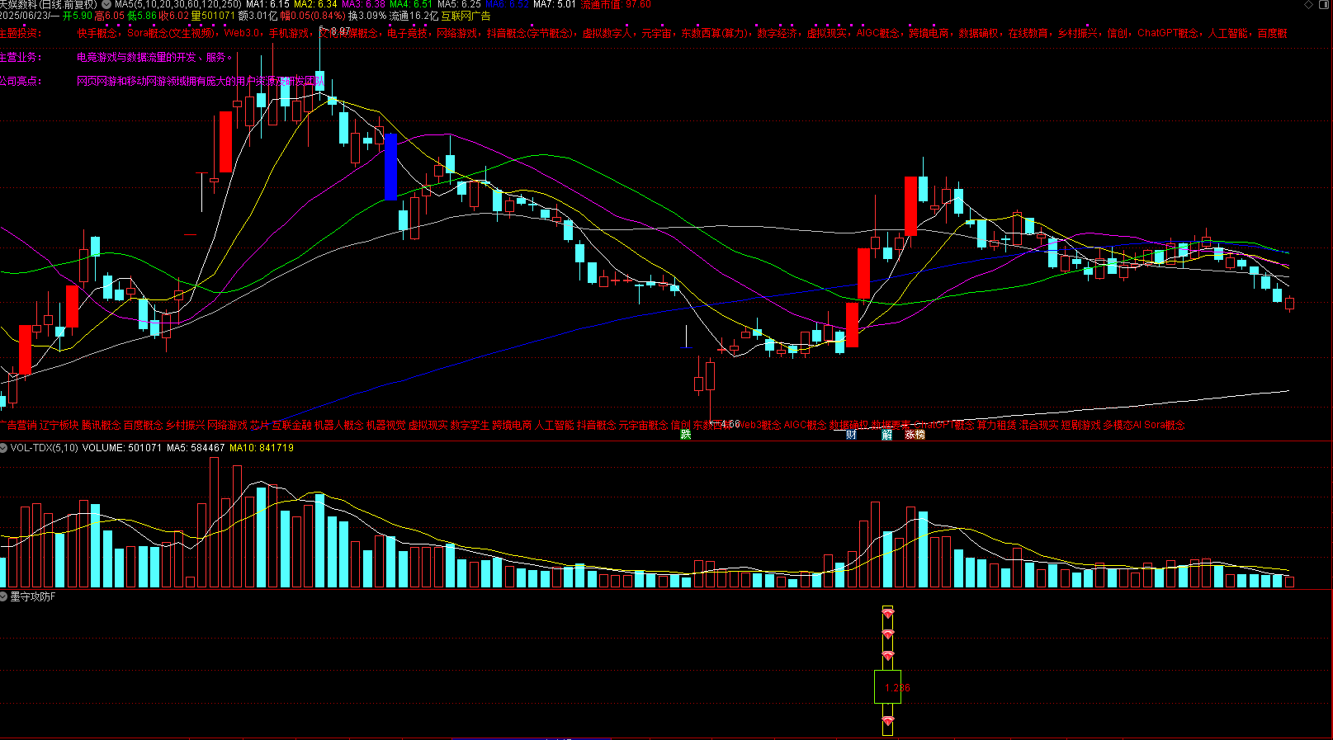Image resolution: width=1333 pixels, height=740 pixels.
Task: Click 广告营销 in the bottom tag row
Action: [x=17, y=426]
